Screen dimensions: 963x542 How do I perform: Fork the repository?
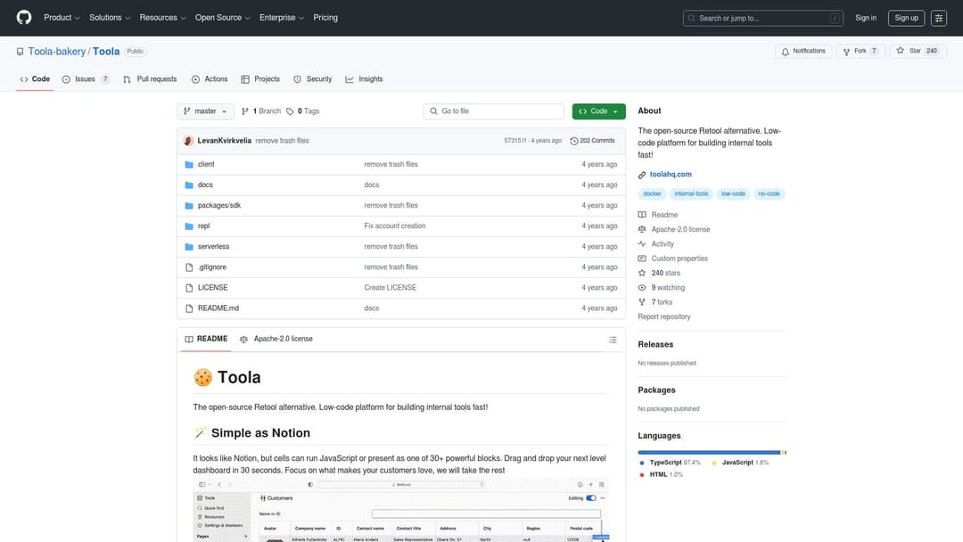pyautogui.click(x=860, y=52)
